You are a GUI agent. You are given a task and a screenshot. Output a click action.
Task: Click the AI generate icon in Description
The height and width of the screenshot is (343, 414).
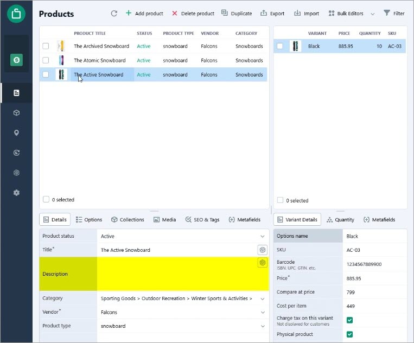[262, 263]
